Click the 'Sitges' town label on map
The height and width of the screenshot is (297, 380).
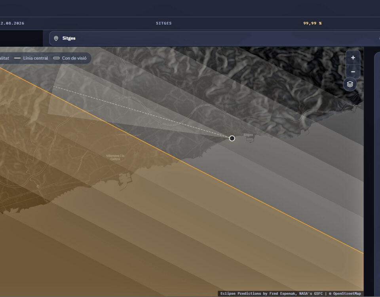(x=248, y=135)
